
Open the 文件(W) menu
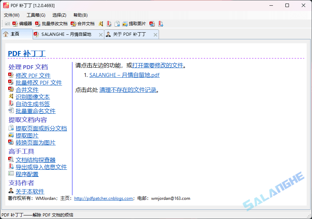tap(11, 15)
